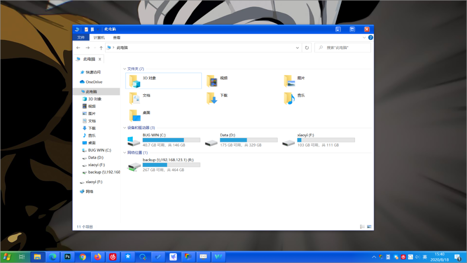This screenshot has height=263, width=467.
Task: Collapse the 设备和驱动器 section
Action: click(125, 128)
